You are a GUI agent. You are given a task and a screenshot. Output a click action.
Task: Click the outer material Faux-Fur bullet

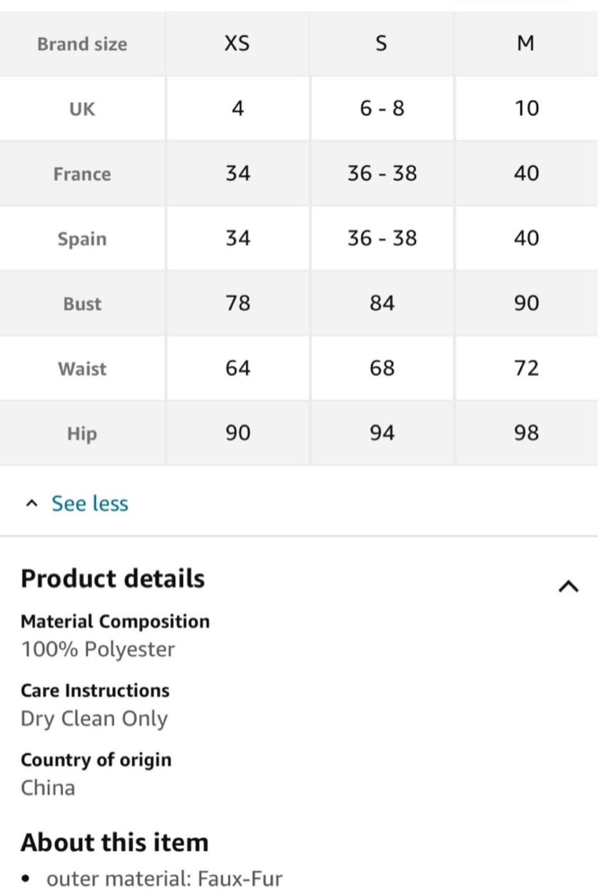(164, 879)
